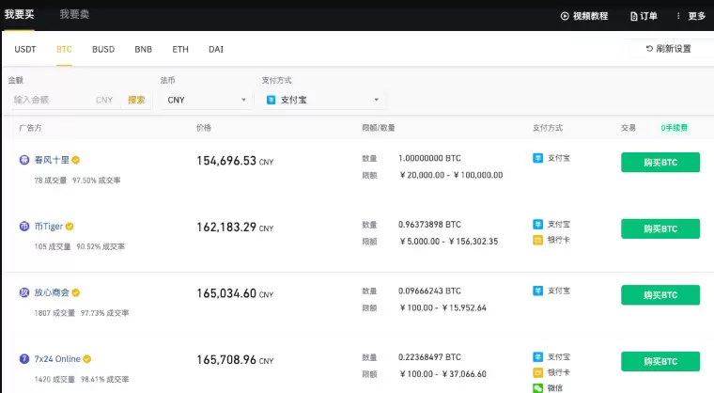Buy BTC from 放心商会
714x393 pixels.
tap(660, 295)
